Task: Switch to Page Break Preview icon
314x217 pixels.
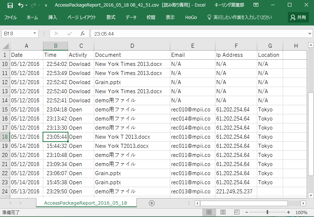Action: coord(237,212)
